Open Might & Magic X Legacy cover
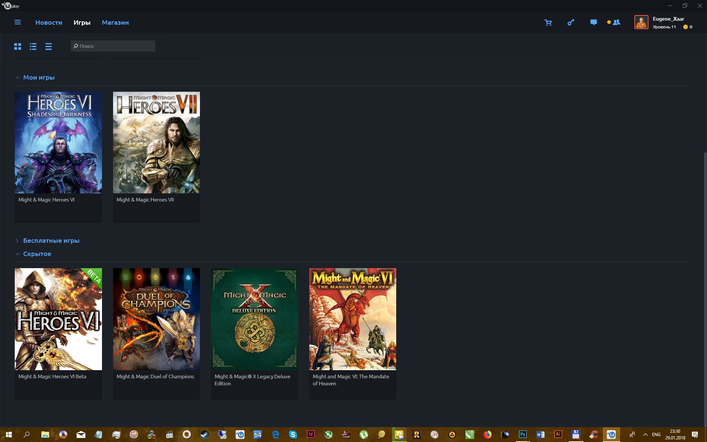 pos(254,319)
